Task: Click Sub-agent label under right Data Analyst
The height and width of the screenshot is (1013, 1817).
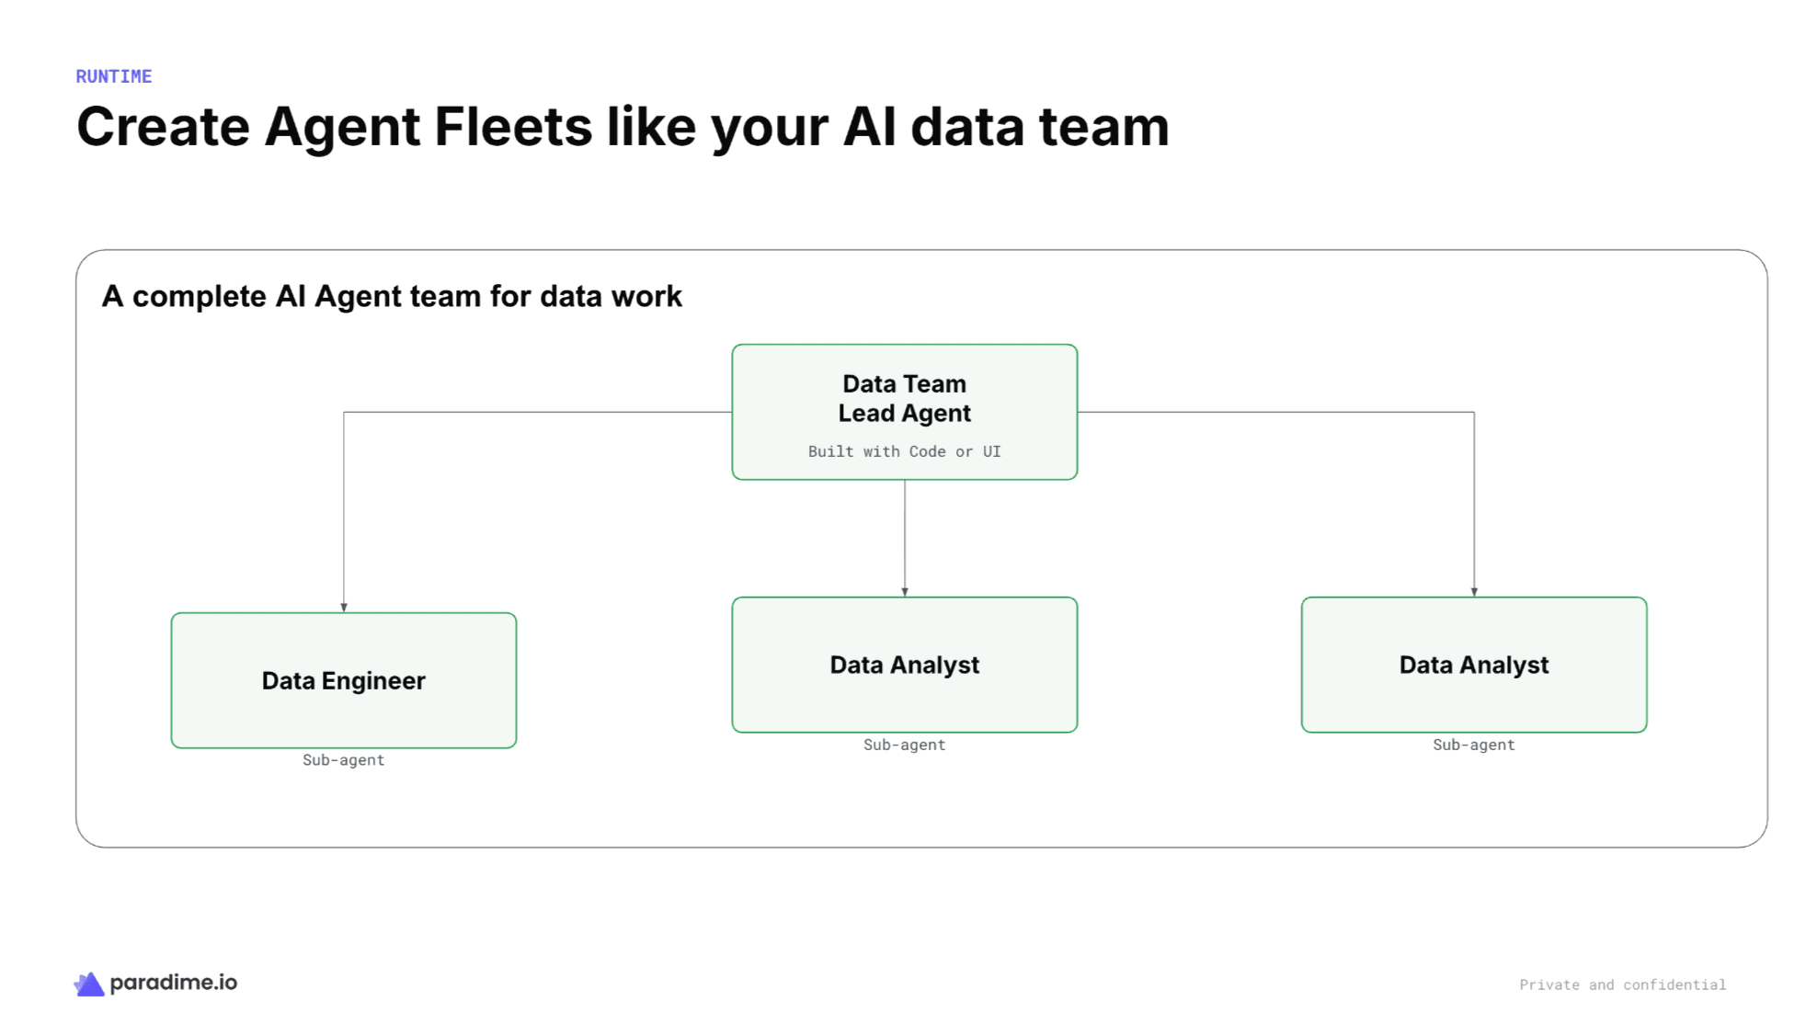Action: tap(1474, 745)
